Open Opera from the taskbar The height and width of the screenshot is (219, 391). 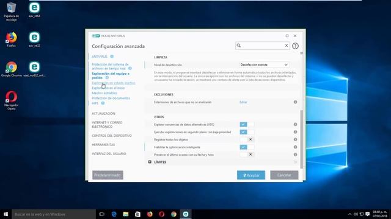click(161, 214)
